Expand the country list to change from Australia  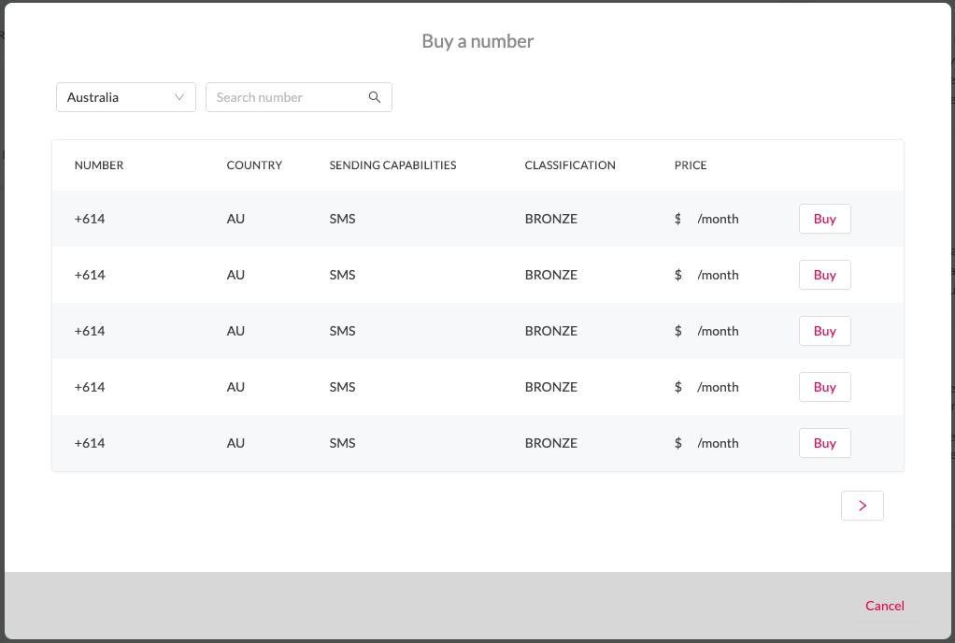click(125, 97)
